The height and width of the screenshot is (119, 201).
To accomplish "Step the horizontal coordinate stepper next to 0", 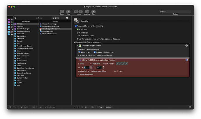I will click(x=91, y=68).
